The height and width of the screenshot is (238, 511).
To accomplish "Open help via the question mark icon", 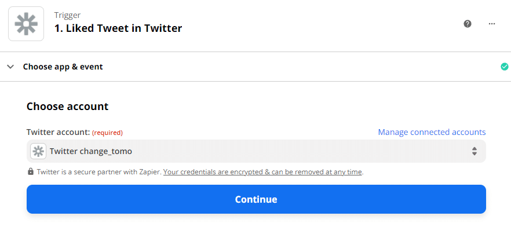I will click(468, 24).
